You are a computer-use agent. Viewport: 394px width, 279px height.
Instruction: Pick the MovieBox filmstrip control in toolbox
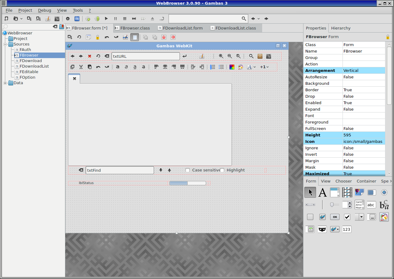pos(347,193)
